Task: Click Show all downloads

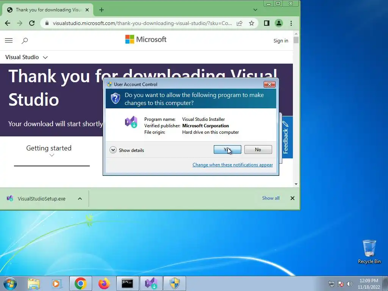Action: pos(271,198)
